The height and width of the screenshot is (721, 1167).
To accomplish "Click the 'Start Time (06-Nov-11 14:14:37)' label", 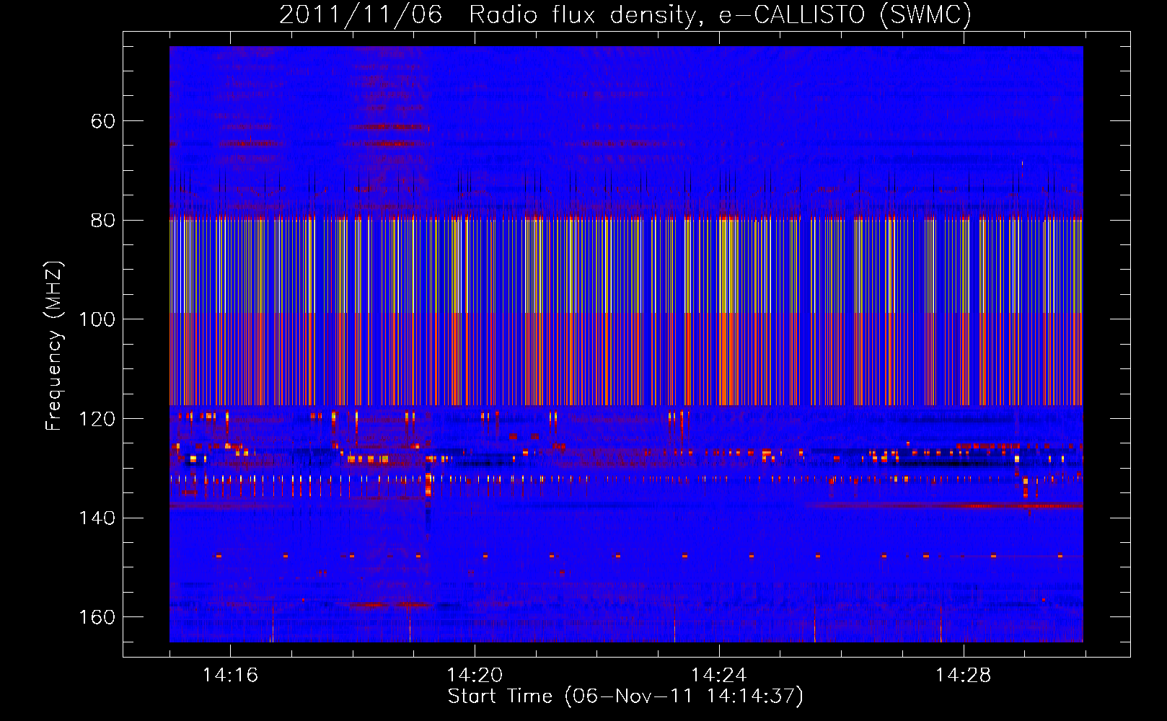I will click(x=625, y=696).
